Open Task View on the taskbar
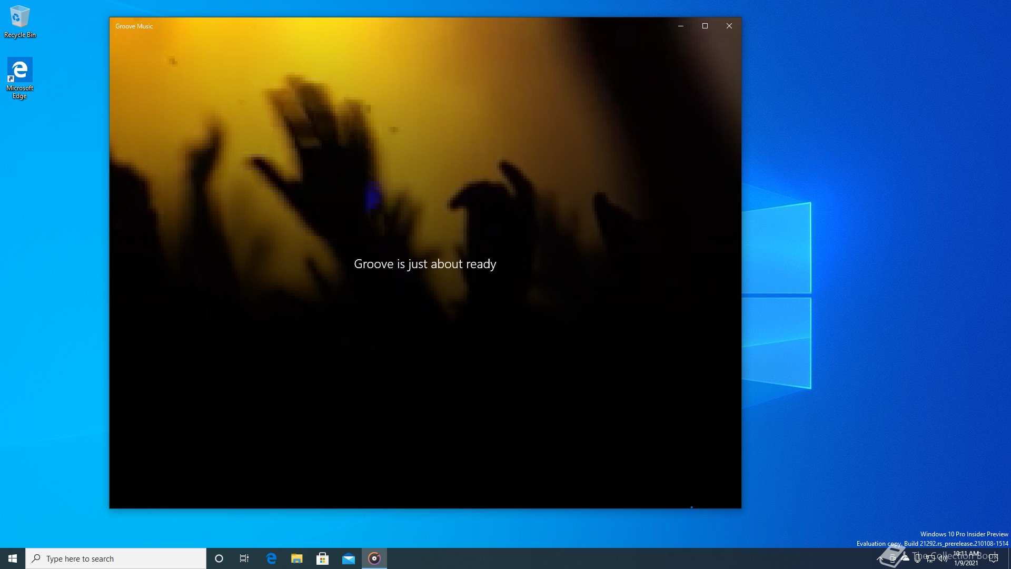 coord(244,558)
